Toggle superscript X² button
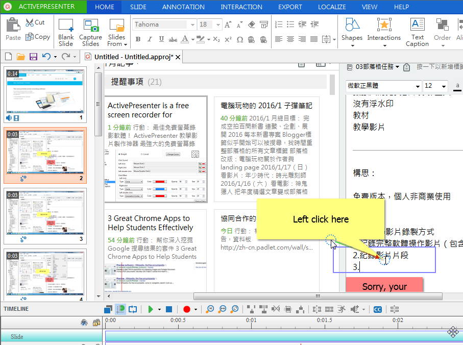The width and height of the screenshot is (463, 345). [x=228, y=39]
